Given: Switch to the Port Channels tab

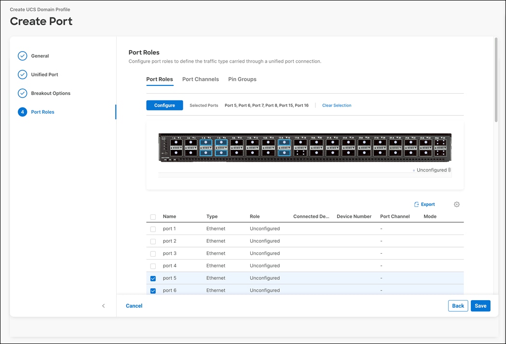Looking at the screenshot, I should pos(200,79).
